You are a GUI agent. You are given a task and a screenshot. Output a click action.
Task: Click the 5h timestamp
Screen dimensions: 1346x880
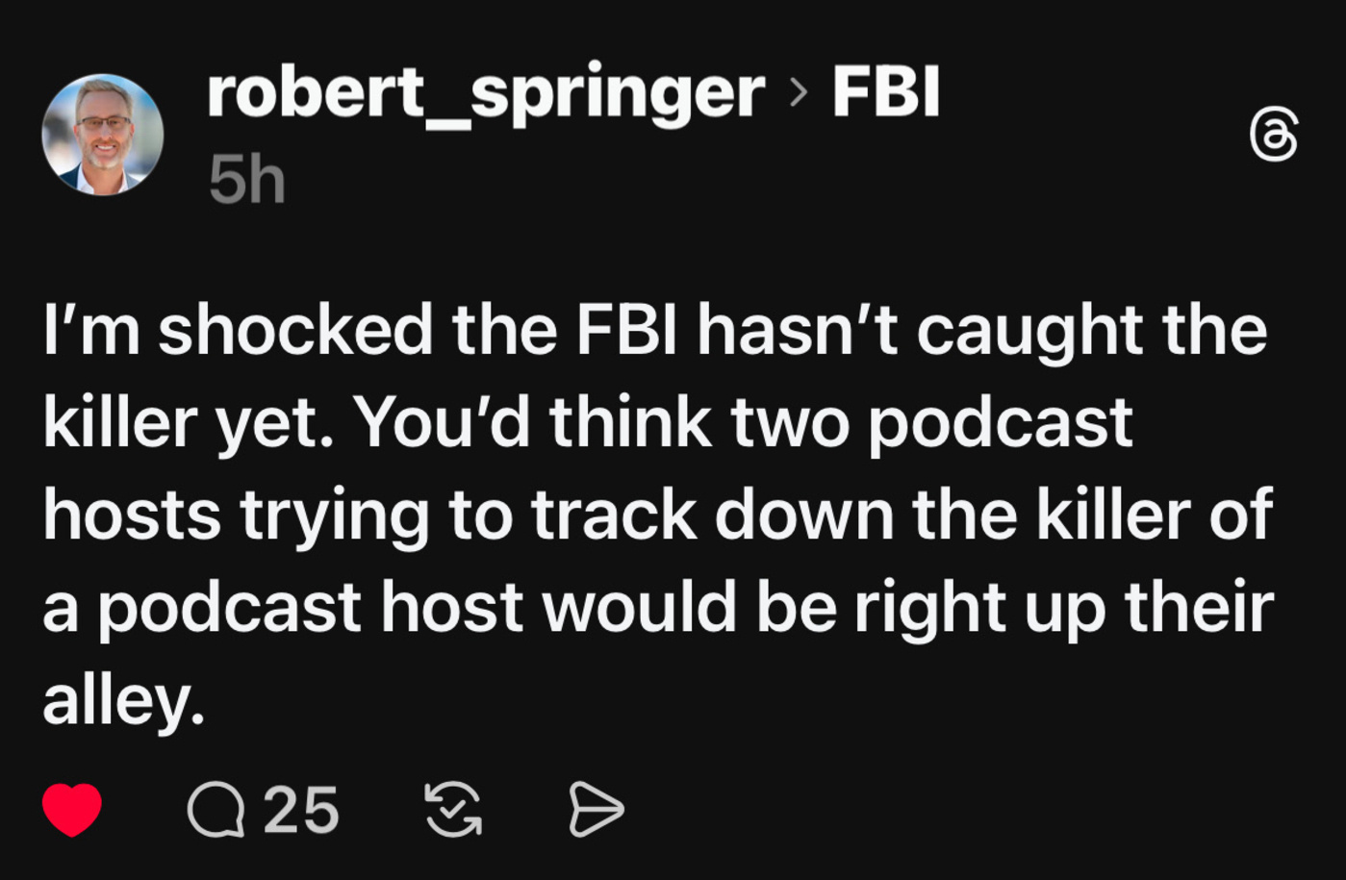[247, 180]
